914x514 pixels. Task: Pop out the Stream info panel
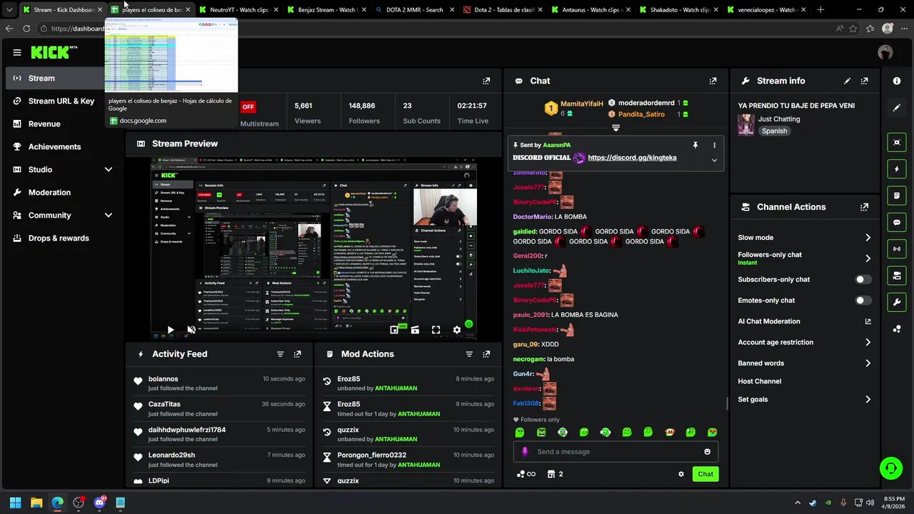864,81
